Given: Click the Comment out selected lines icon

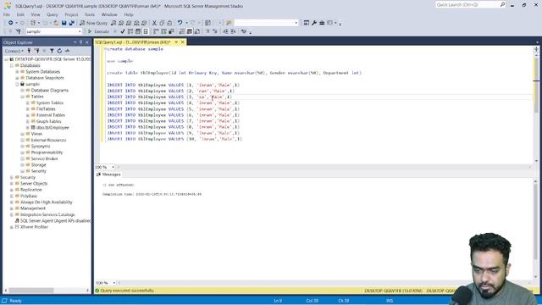Looking at the screenshot, I should coord(207,31).
